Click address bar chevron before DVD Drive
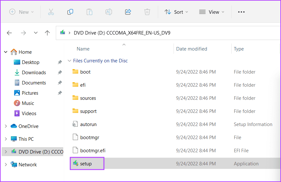 coord(69,33)
